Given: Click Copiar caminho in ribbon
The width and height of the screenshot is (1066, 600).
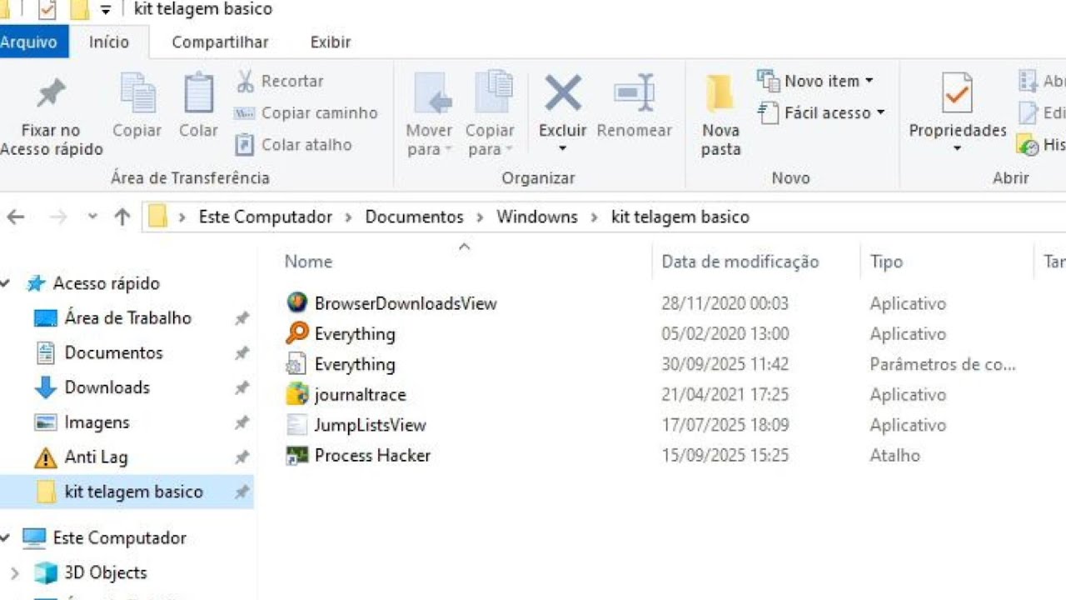Looking at the screenshot, I should [306, 112].
